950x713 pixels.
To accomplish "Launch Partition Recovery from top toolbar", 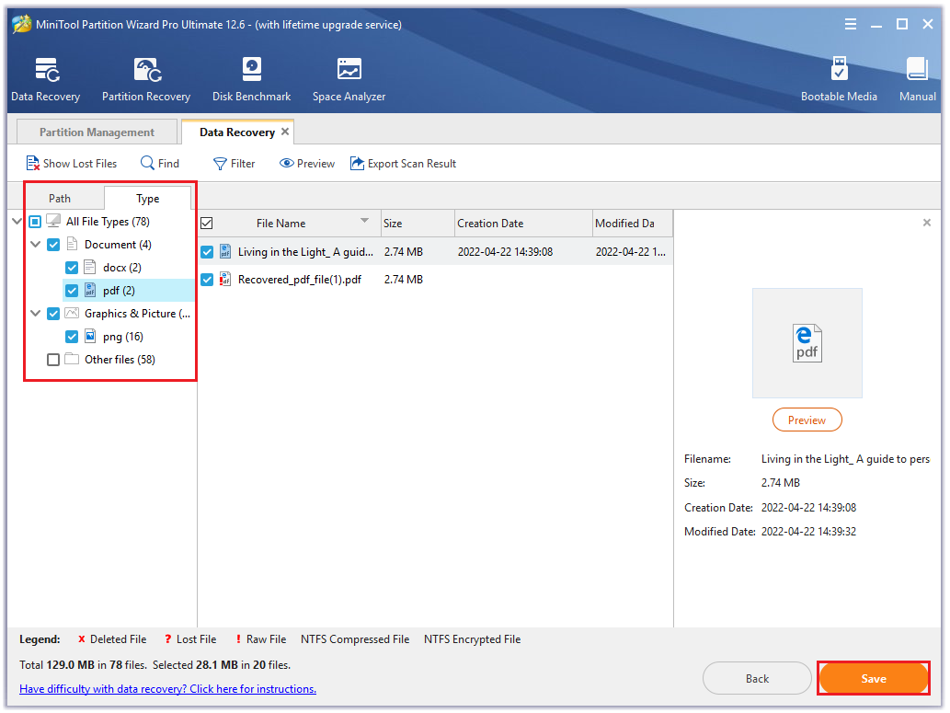I will pos(146,79).
